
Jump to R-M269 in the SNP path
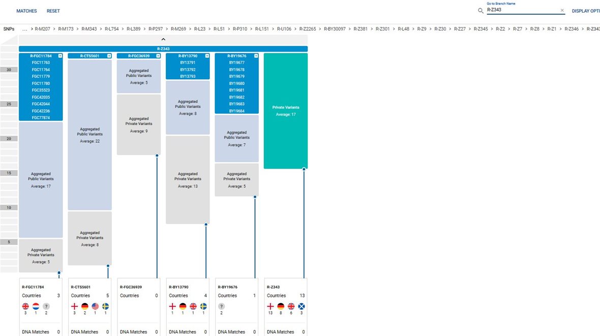point(179,29)
